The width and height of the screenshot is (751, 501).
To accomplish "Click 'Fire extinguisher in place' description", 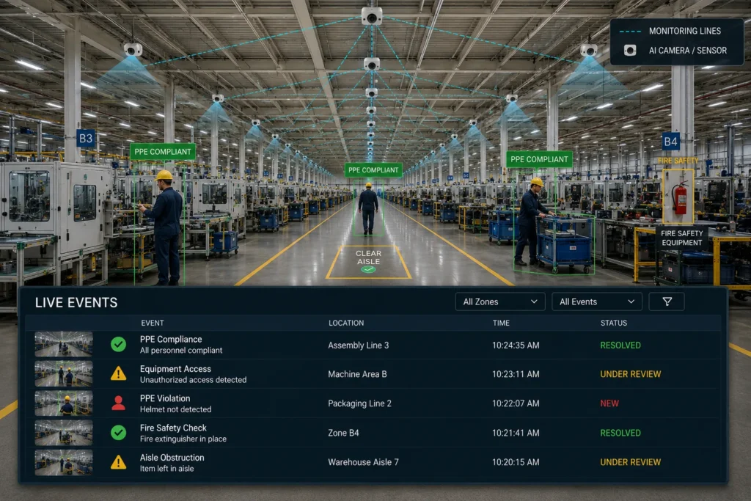I will pos(183,439).
